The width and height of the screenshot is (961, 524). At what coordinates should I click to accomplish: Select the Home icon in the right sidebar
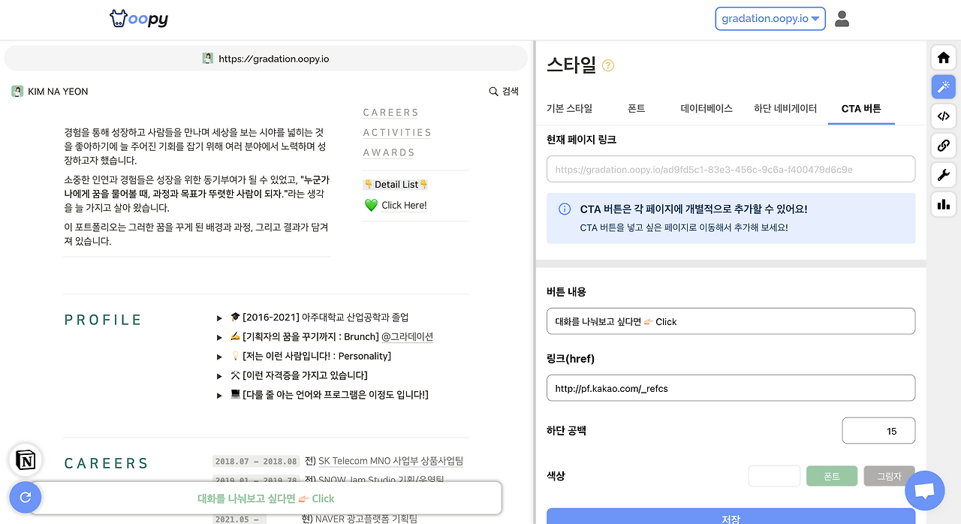coord(943,57)
